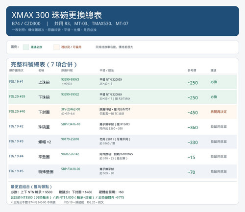Click the 拆開再決定 recommendation
Screen dimensions: 245x212
tap(219, 112)
